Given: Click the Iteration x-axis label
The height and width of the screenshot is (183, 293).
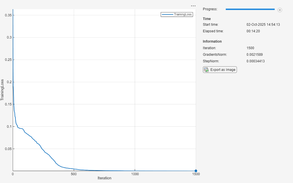Looking at the screenshot, I should [x=104, y=178].
